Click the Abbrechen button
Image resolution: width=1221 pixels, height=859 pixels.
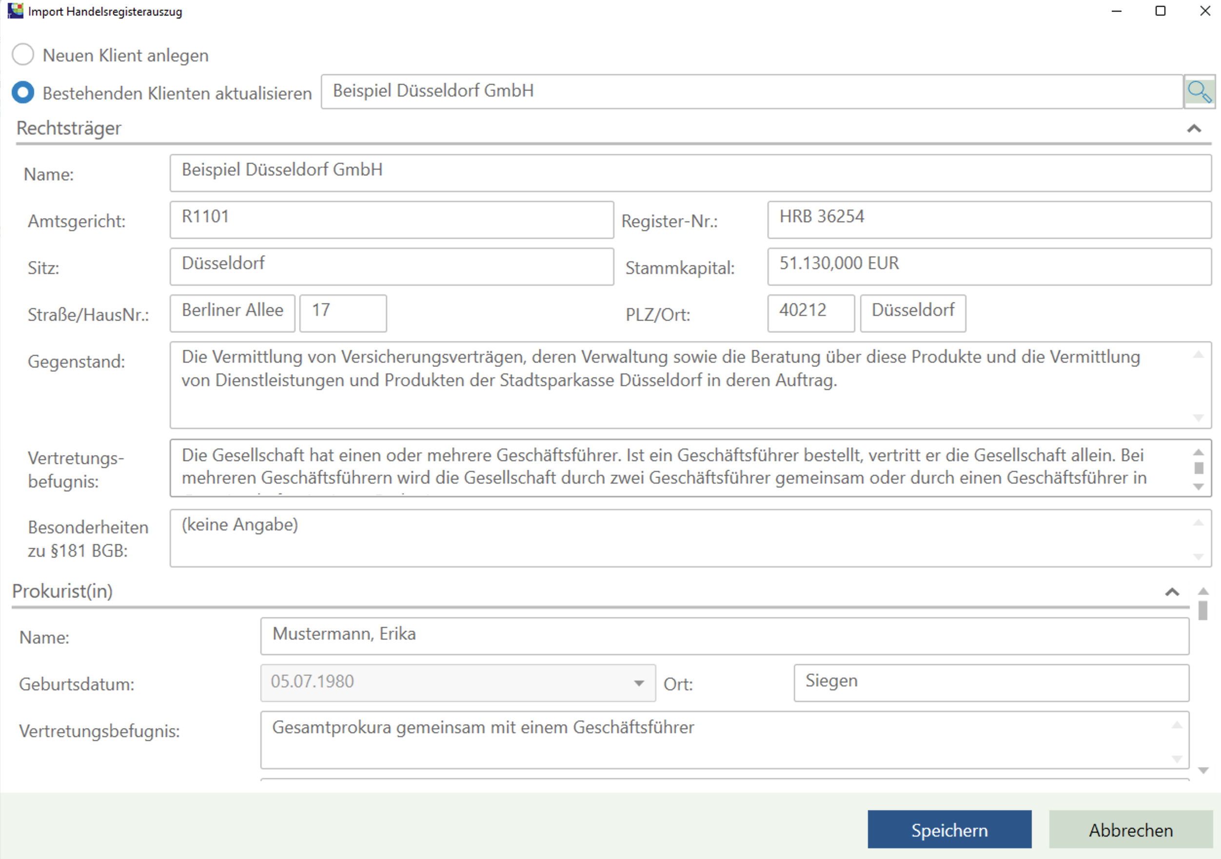pos(1130,829)
